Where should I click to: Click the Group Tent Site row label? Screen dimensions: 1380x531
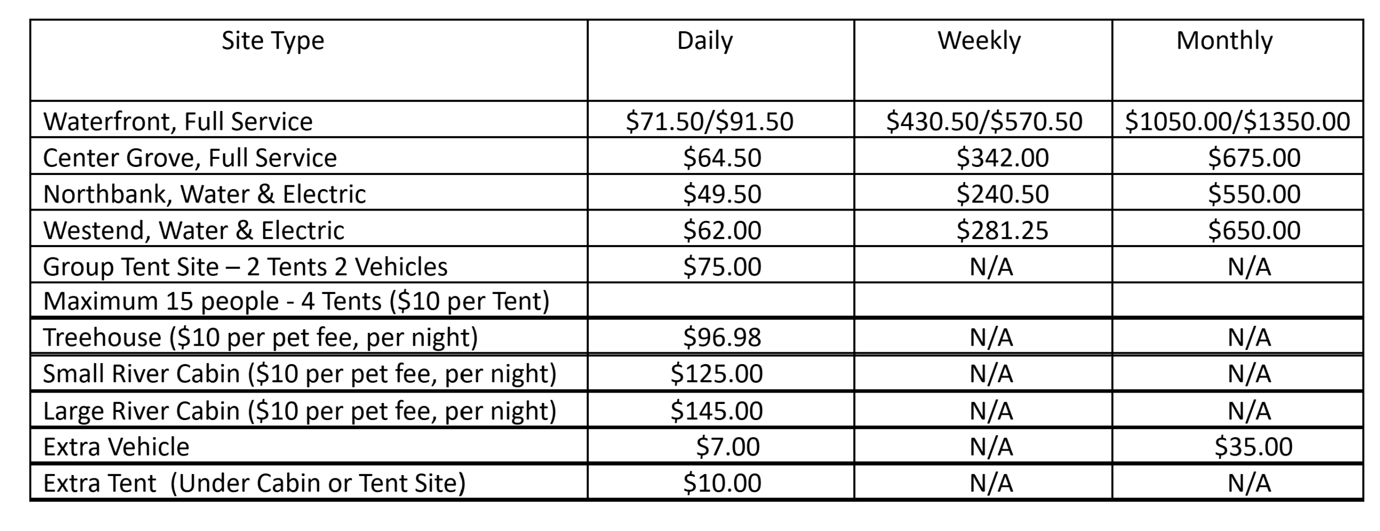tap(245, 267)
